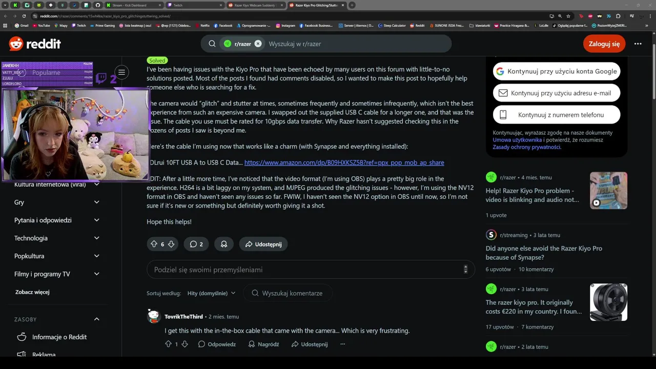Upvote the Kiyo Pro post
The height and width of the screenshot is (369, 656).
154,244
